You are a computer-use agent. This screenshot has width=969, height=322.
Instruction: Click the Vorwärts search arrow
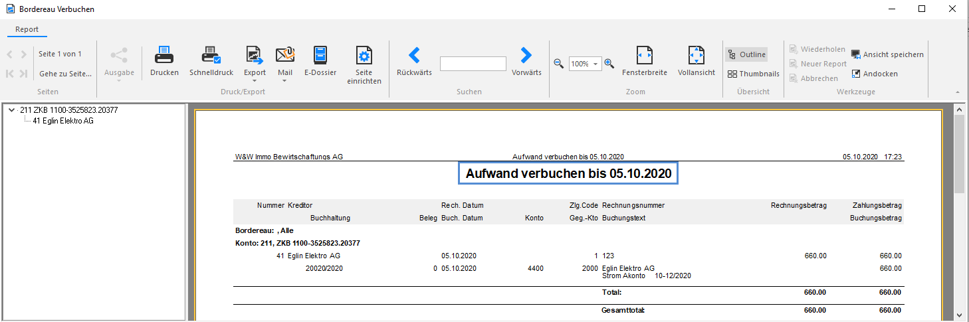click(526, 54)
